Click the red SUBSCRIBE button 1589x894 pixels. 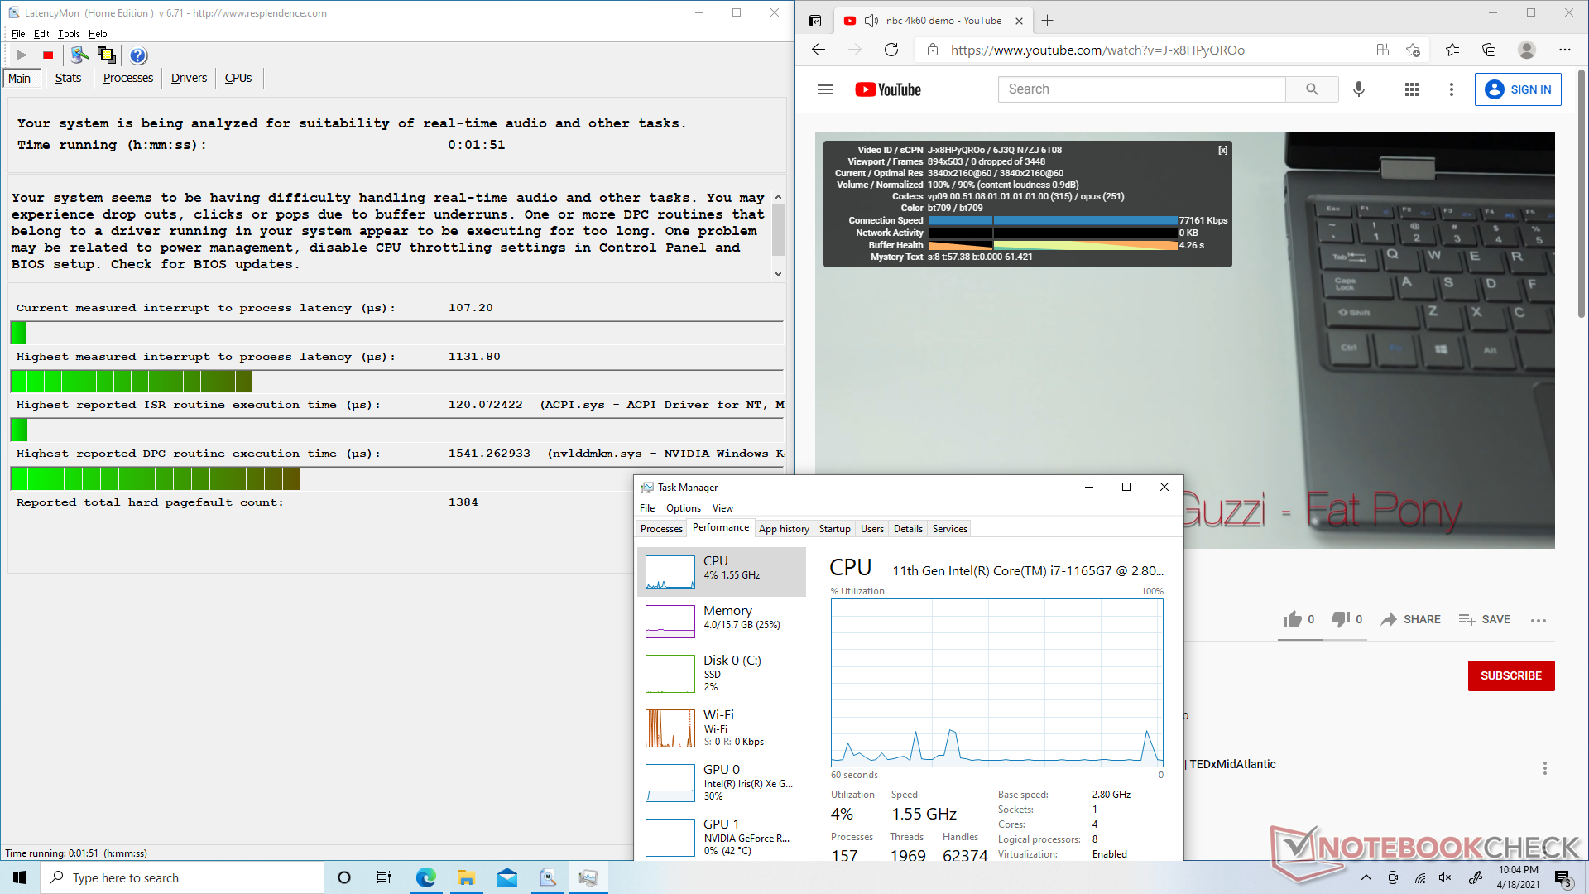[x=1510, y=675]
